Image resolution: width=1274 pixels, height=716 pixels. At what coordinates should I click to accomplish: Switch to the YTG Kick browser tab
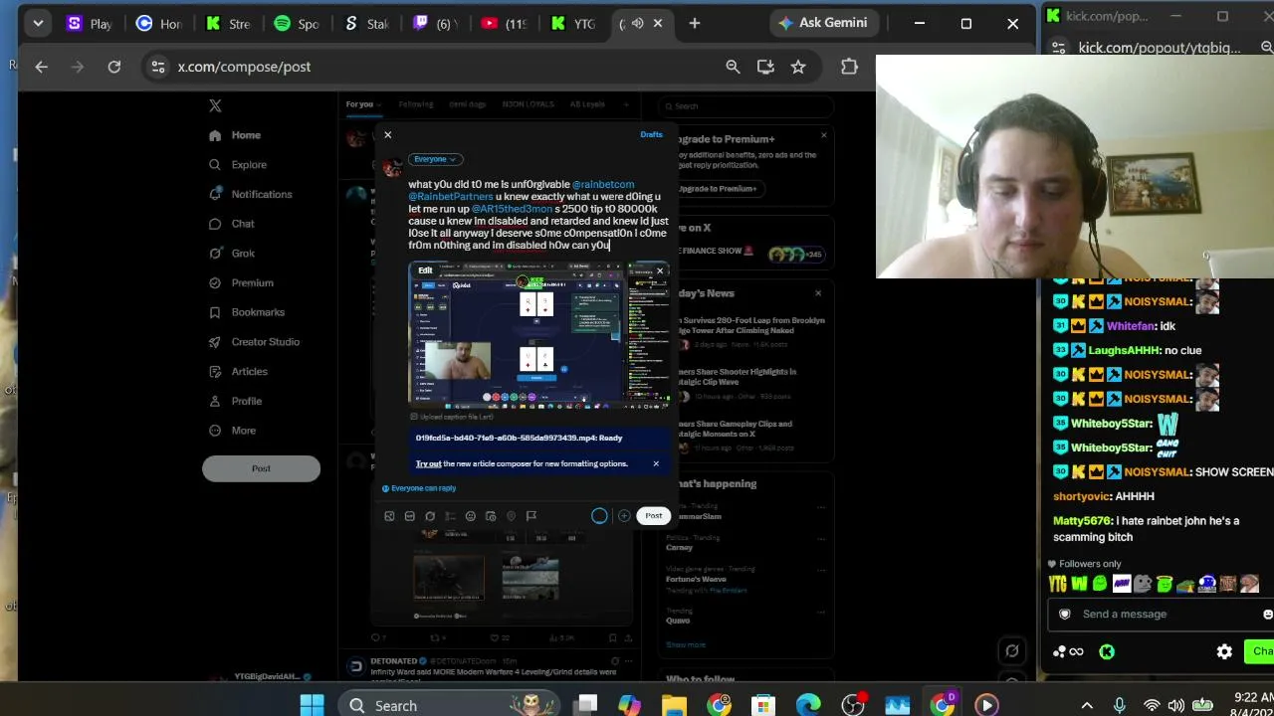pyautogui.click(x=572, y=24)
